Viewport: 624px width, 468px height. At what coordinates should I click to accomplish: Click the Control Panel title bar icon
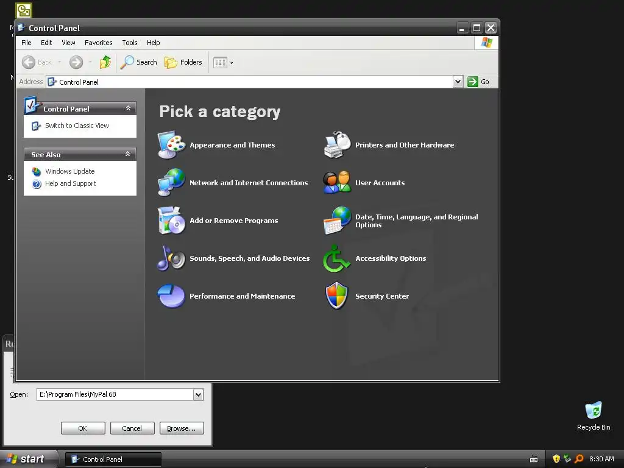click(21, 28)
